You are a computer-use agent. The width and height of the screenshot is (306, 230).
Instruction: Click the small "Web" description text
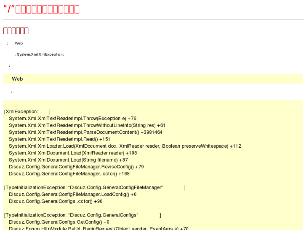point(19,43)
